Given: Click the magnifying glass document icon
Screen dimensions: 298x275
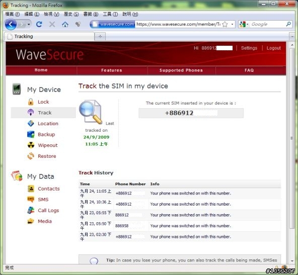Looking at the screenshot, I should 91,112.
